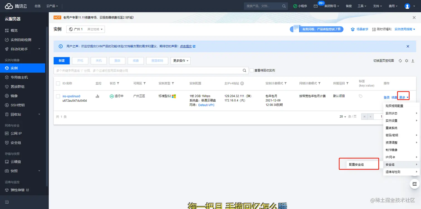Screen dimensions: 421x209
Task: Click the 登录 link for instance
Action: tap(386, 98)
